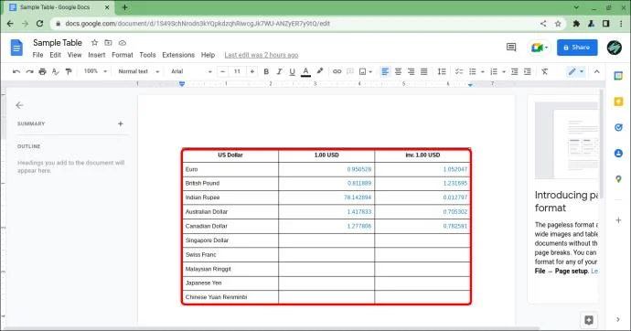This screenshot has width=631, height=331.
Task: Add a summary with the plus icon
Action: (121, 123)
